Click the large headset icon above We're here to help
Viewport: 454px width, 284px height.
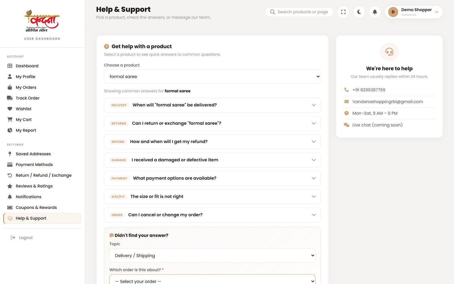tap(389, 52)
